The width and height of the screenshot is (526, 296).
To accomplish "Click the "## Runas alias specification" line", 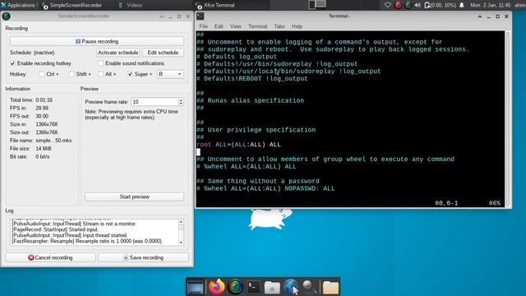I will click(x=250, y=100).
